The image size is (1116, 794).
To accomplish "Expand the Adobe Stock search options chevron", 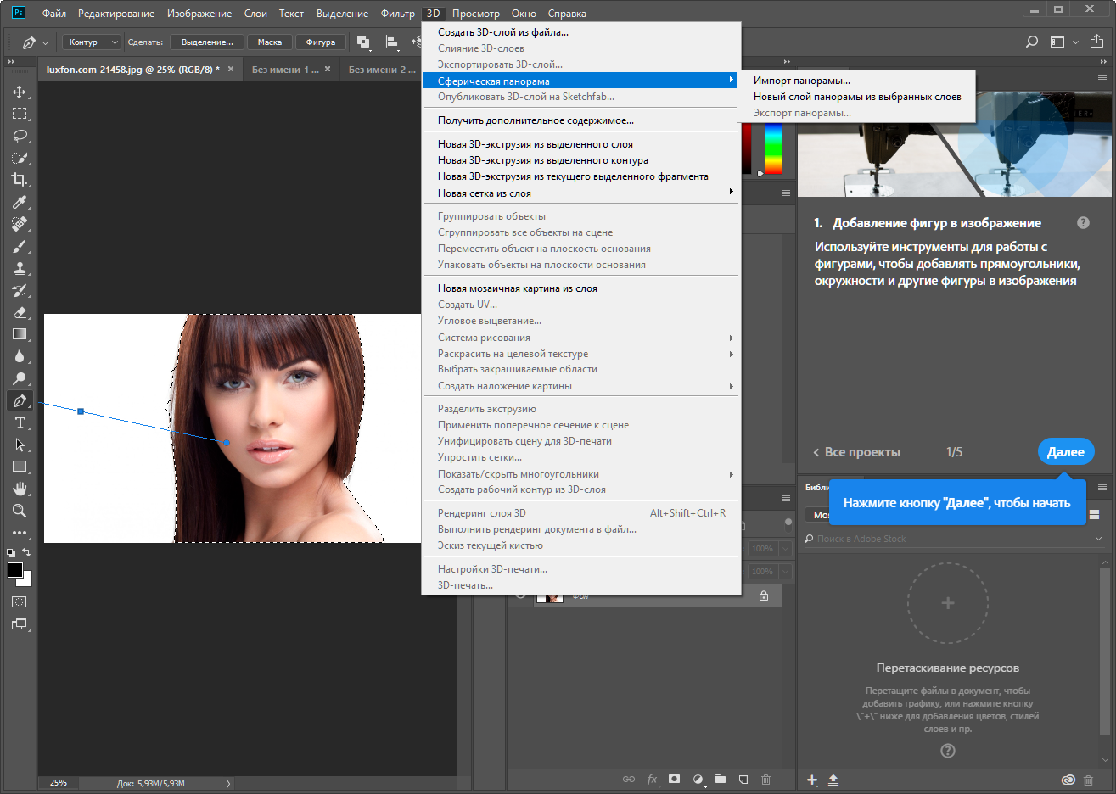I will [x=1099, y=539].
